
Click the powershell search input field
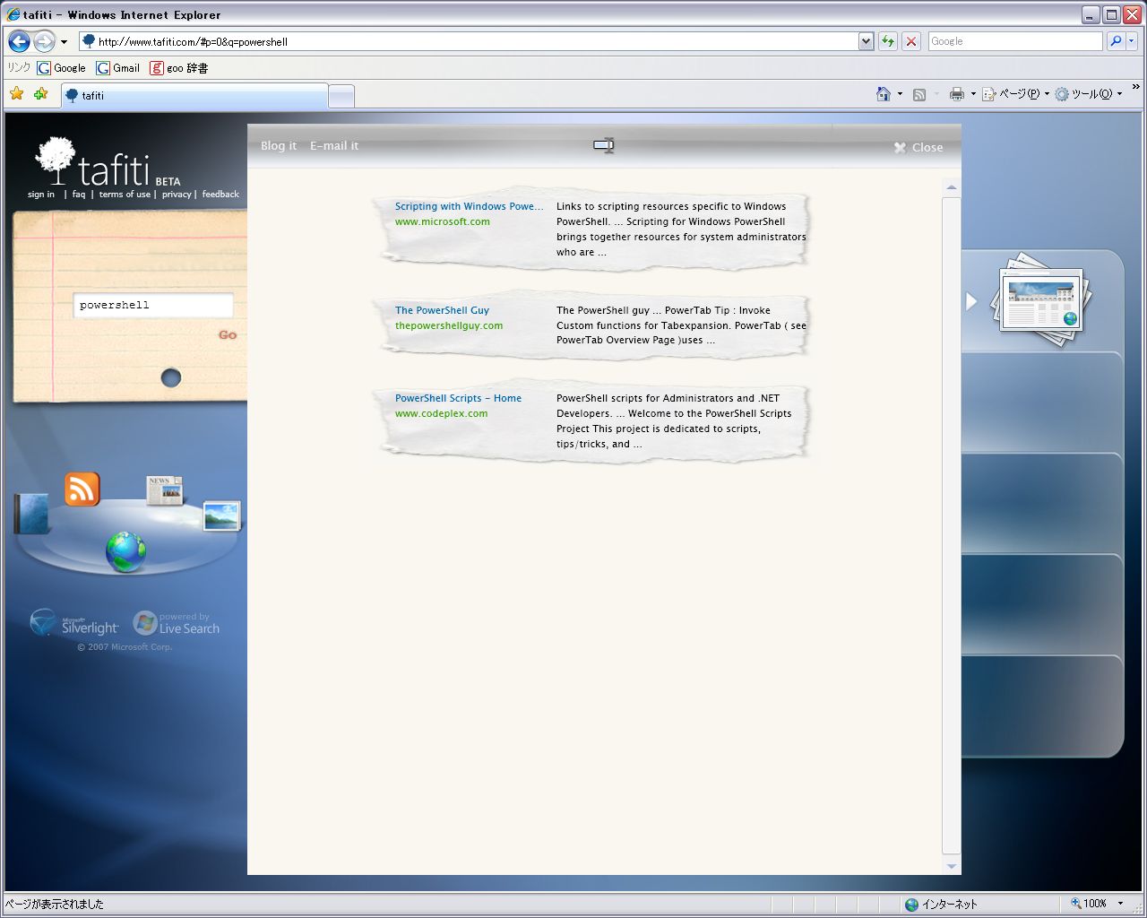[153, 305]
